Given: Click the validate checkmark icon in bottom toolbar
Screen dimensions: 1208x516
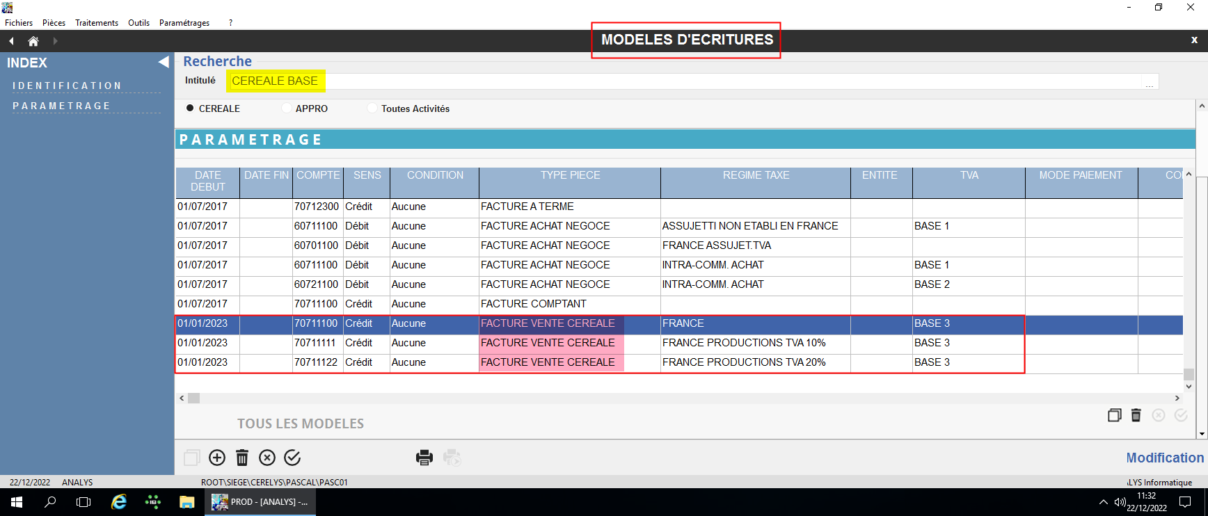Looking at the screenshot, I should click(x=292, y=457).
